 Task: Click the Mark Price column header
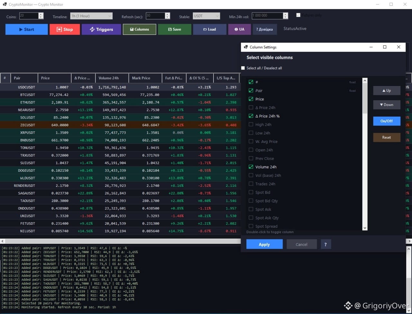145,78
